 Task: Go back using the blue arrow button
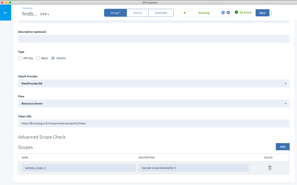point(5,13)
